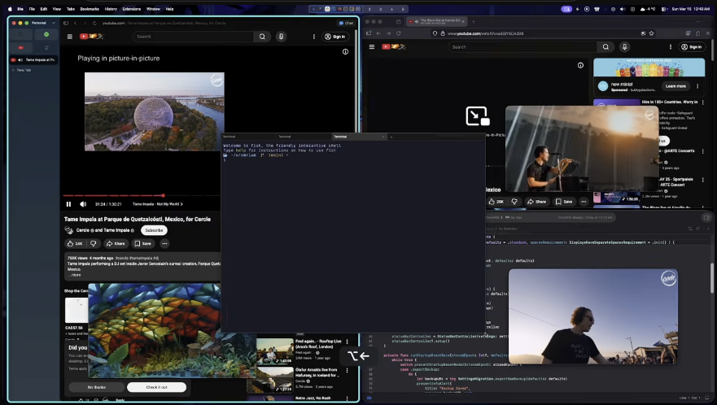The image size is (717, 405).
Task: Open the Bookmarks menu in the menu bar
Action: tap(90, 9)
